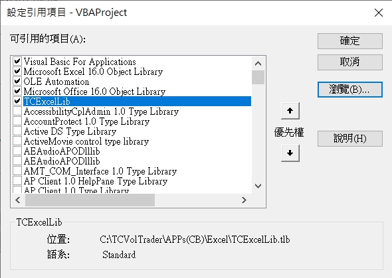Click the list's scroll up arrow
The height and width of the screenshot is (278, 392).
pyautogui.click(x=258, y=64)
